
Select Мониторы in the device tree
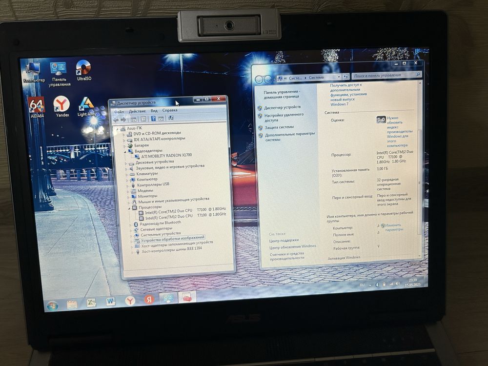(147, 196)
